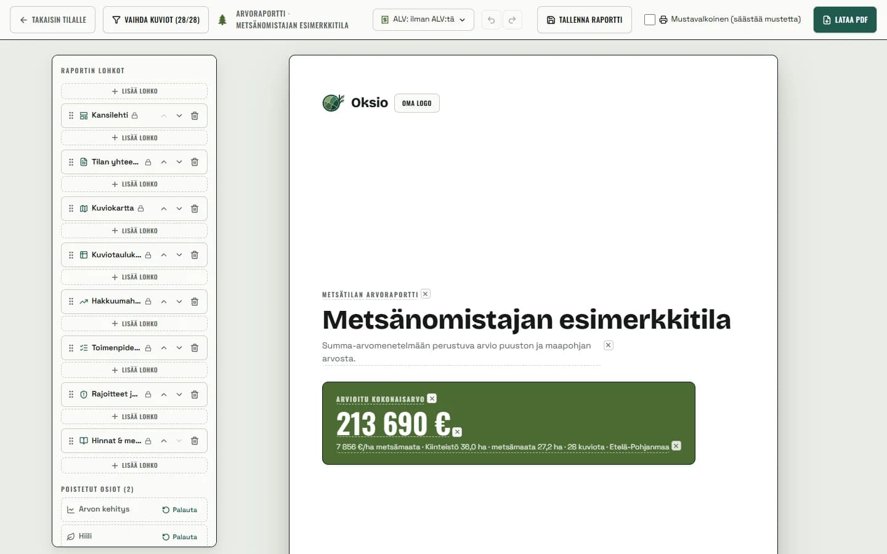Toggle the lock on Tilan yhtee... section
The height and width of the screenshot is (554, 887).
tap(148, 163)
